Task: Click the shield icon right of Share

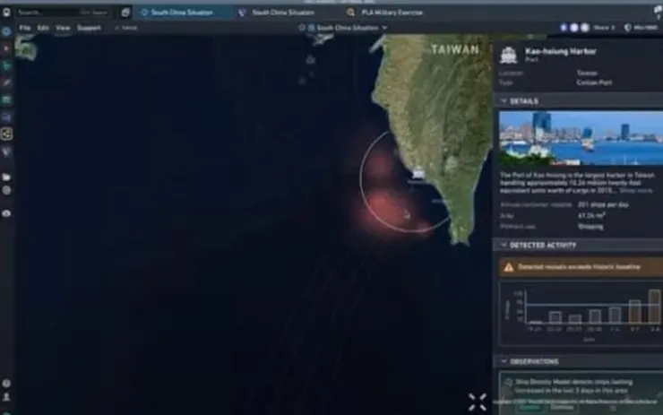Action: point(628,28)
